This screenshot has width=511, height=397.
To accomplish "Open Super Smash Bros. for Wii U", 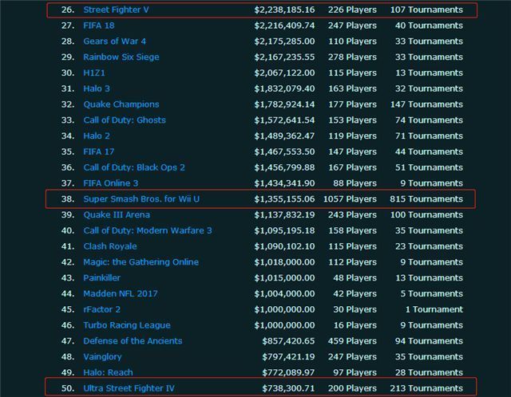I will [x=141, y=199].
